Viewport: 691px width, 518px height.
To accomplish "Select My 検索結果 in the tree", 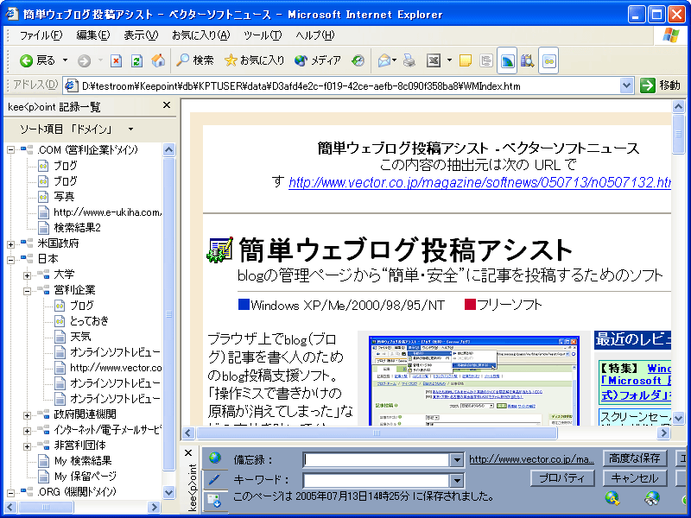I will (83, 461).
